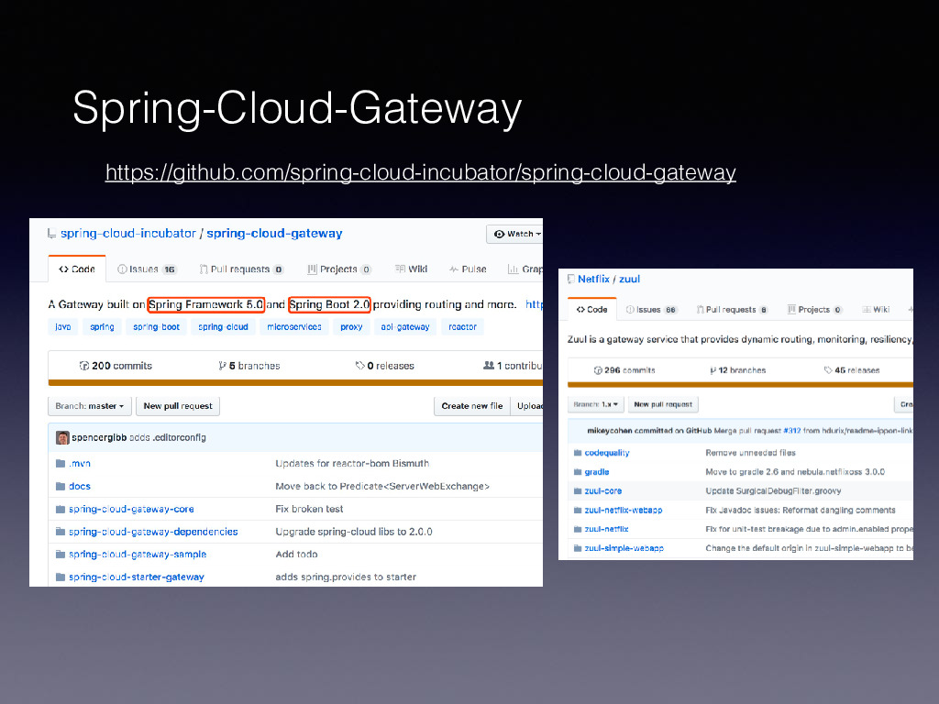Select the Code tab in zuul repo
This screenshot has width=939, height=704.
591,310
